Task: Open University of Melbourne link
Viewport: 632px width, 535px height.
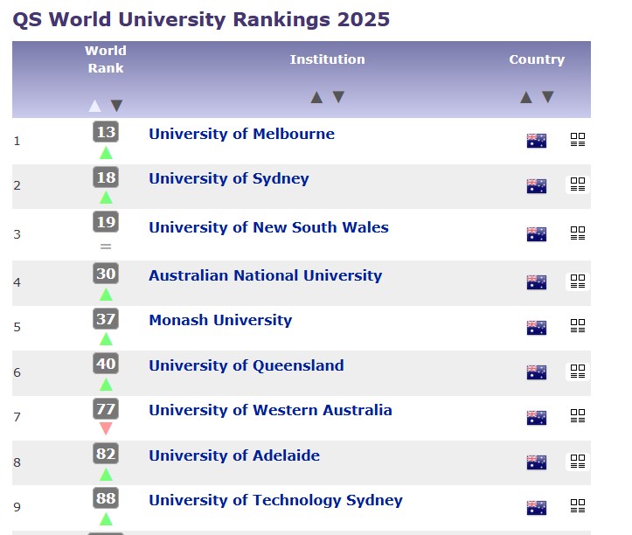Action: (x=241, y=134)
